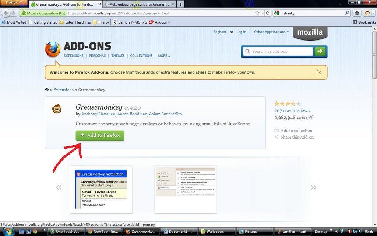Open the EXTENSIONS category
Image resolution: width=377 pixels, height=236 pixels.
coord(73,56)
